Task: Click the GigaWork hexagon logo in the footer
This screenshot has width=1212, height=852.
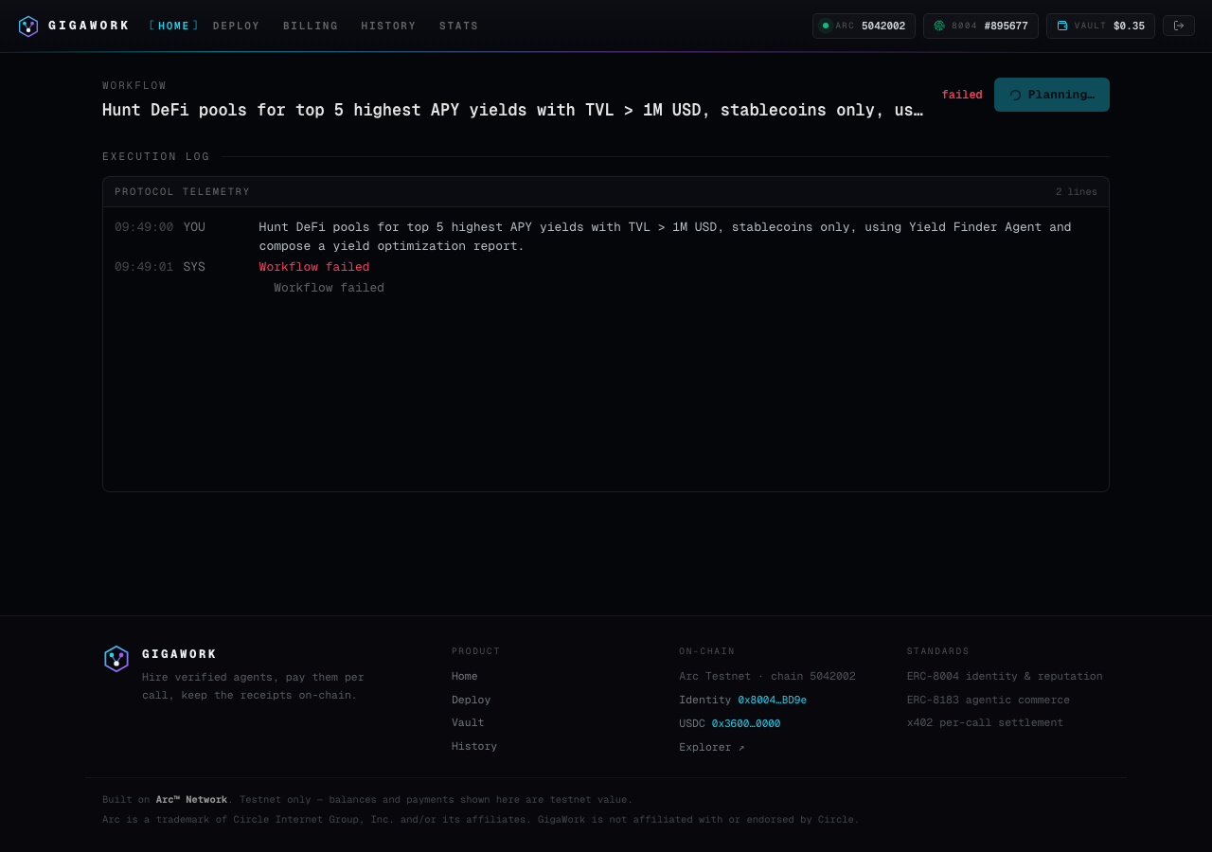Action: tap(116, 659)
